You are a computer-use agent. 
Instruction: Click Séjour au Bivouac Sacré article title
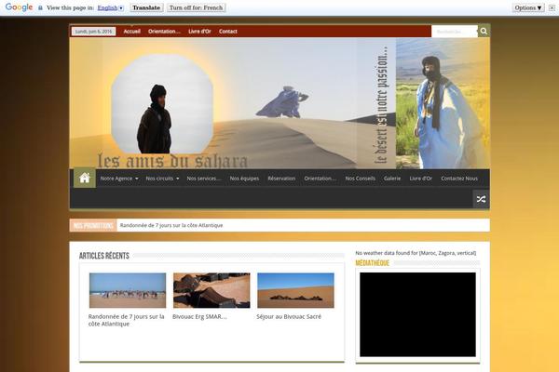[x=289, y=316]
